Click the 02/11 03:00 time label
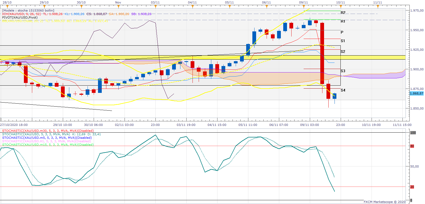 point(124,125)
